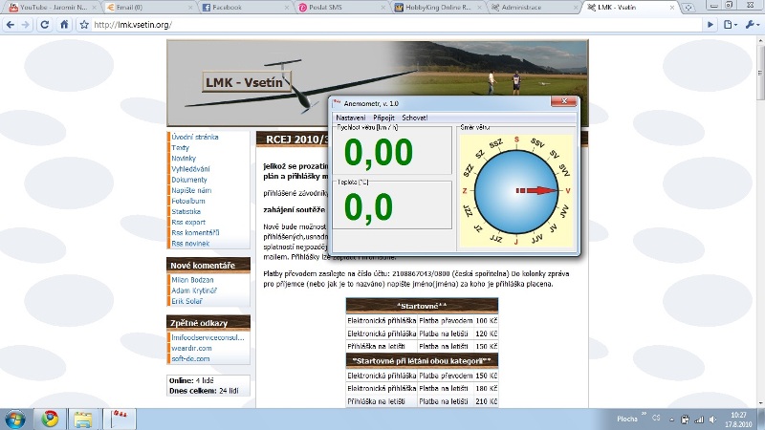Switch to the YouTube tab
This screenshot has height=430, width=765.
[x=53, y=8]
